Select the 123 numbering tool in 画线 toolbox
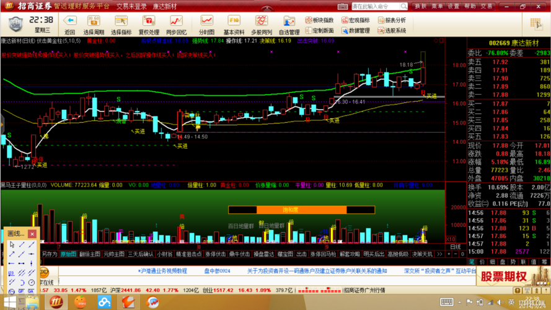This screenshot has width=551, height=310. (x=12, y=273)
